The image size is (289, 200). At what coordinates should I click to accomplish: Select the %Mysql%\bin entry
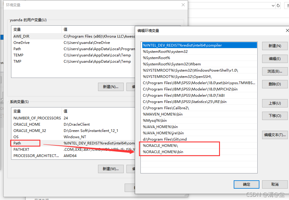[200, 120]
